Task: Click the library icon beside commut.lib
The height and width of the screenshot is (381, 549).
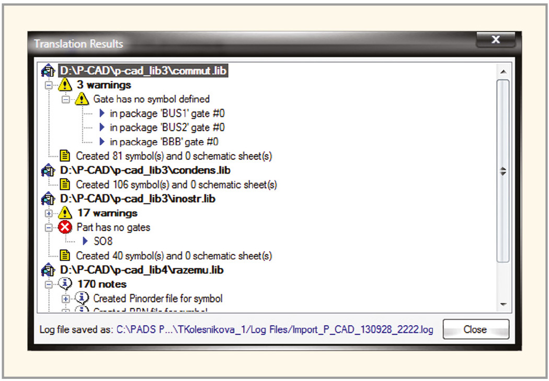Action: (x=48, y=71)
